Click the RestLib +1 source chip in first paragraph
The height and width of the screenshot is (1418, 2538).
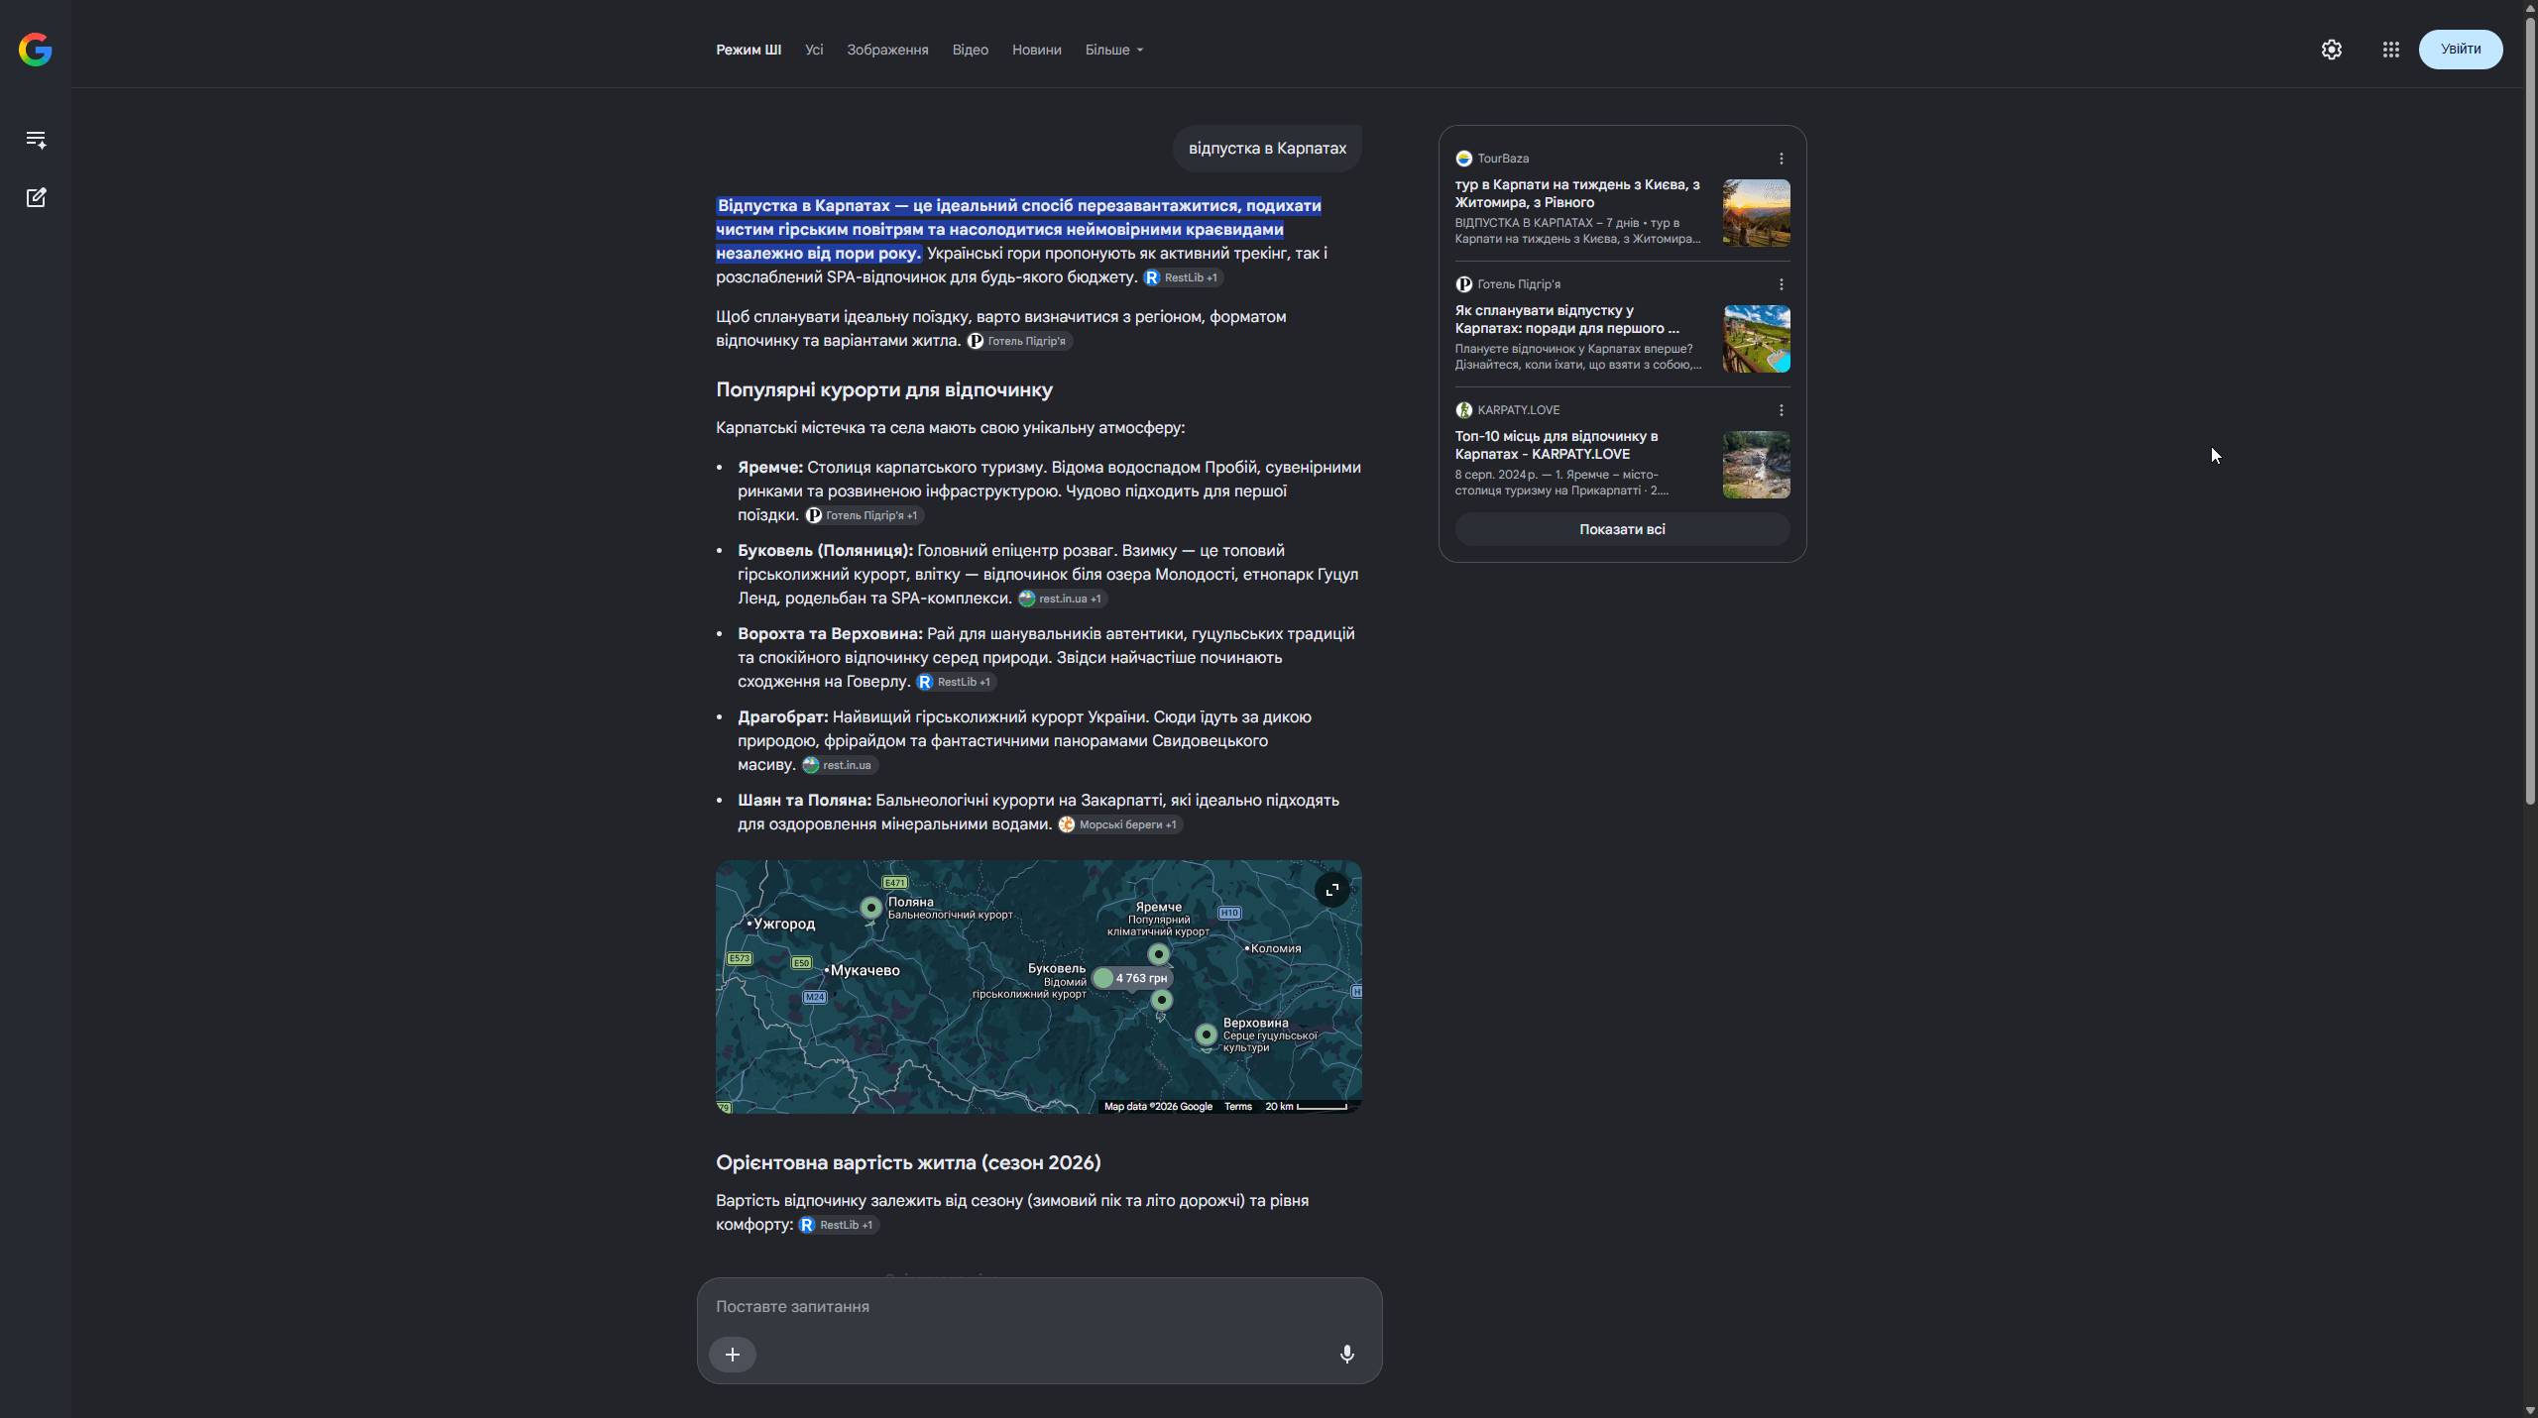(x=1183, y=277)
